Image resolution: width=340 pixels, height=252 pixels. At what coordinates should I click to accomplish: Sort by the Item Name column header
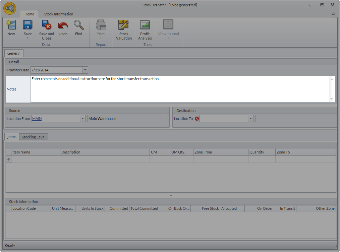click(x=35, y=152)
